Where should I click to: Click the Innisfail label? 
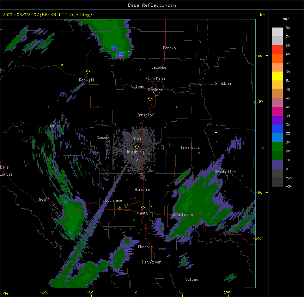(x=146, y=115)
